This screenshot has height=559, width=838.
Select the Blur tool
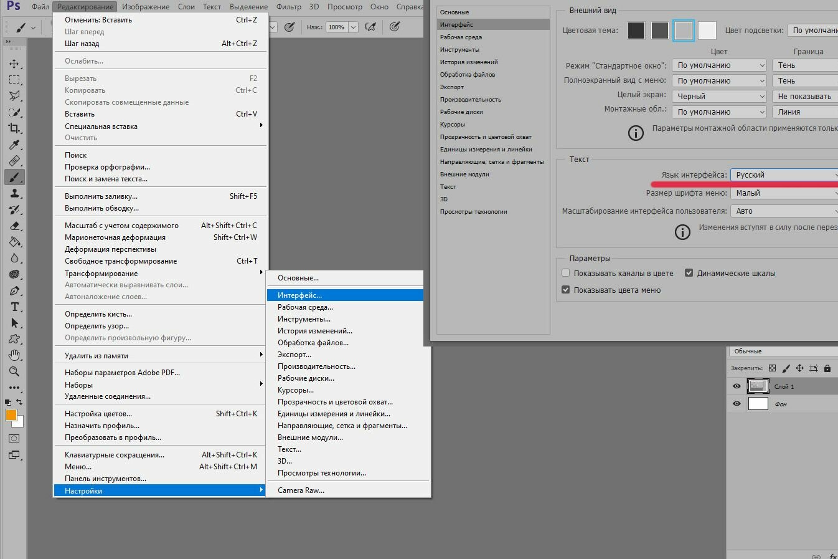(14, 259)
